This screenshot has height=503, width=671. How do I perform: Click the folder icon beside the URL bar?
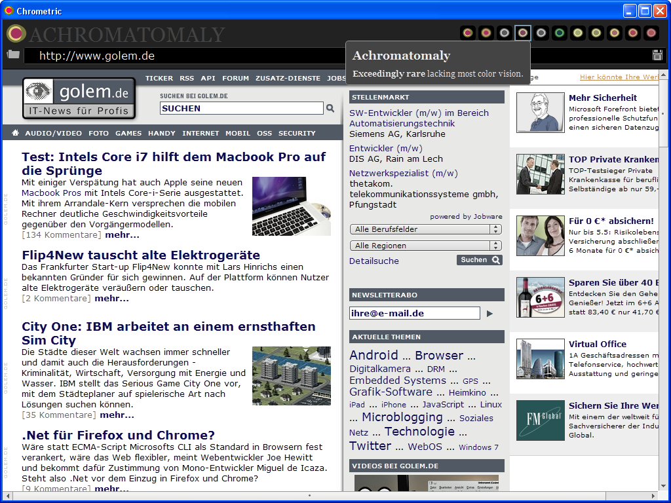[x=13, y=54]
